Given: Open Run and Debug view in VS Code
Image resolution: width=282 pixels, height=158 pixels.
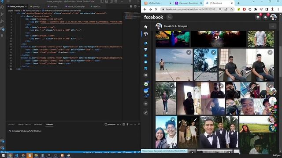Looking at the screenshot, I should tap(2, 22).
